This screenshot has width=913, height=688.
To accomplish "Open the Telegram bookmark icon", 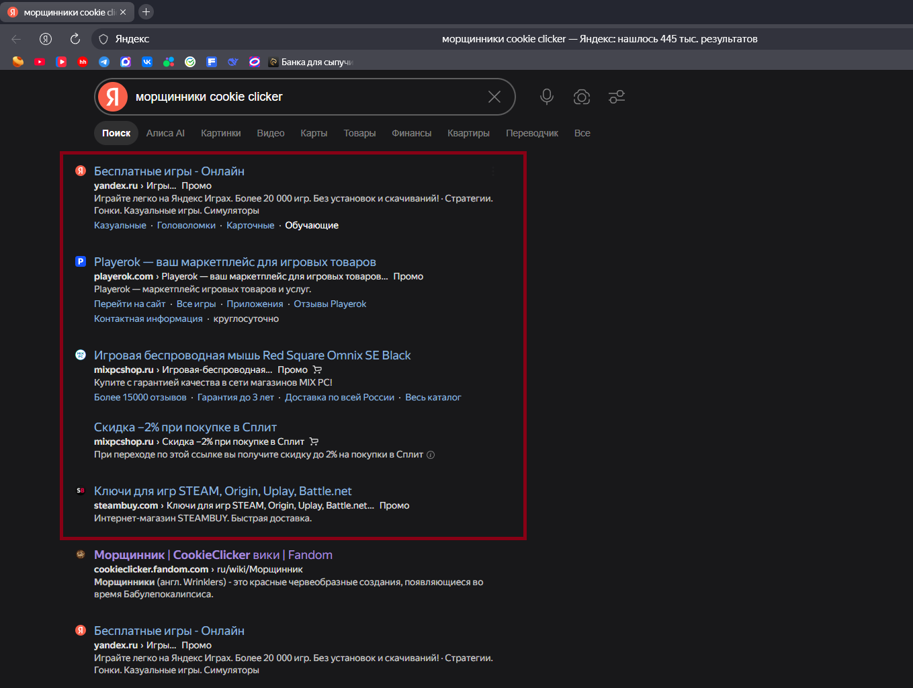I will (104, 62).
